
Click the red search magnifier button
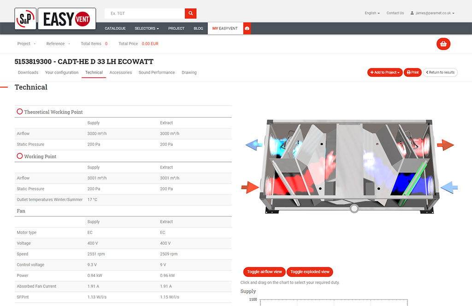click(x=190, y=13)
